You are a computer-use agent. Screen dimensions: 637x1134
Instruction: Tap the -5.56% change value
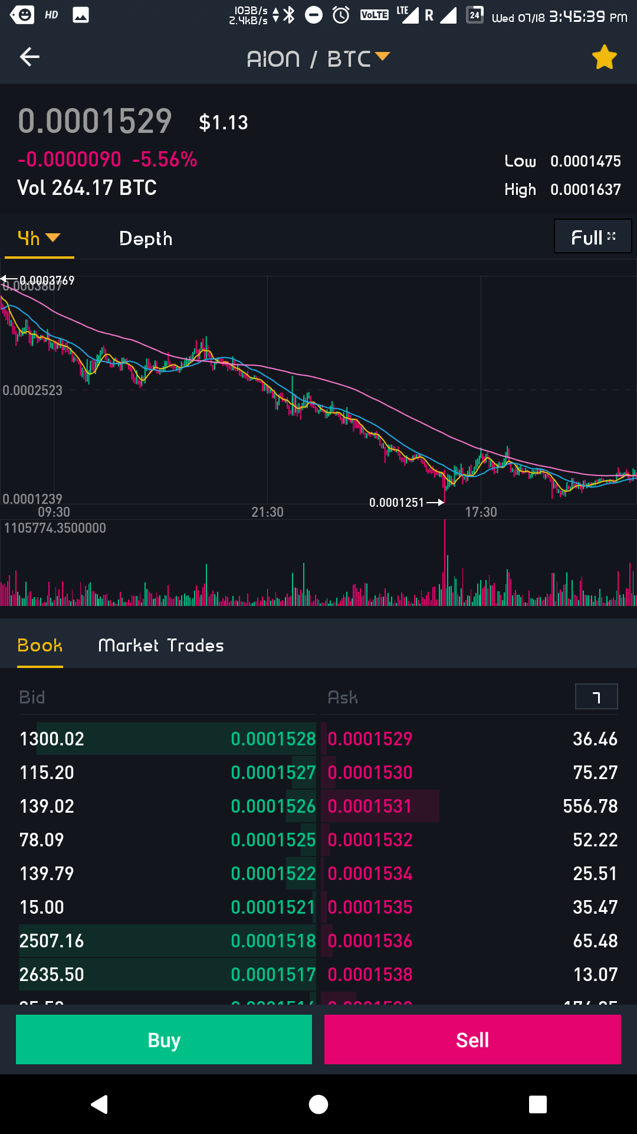pos(165,159)
